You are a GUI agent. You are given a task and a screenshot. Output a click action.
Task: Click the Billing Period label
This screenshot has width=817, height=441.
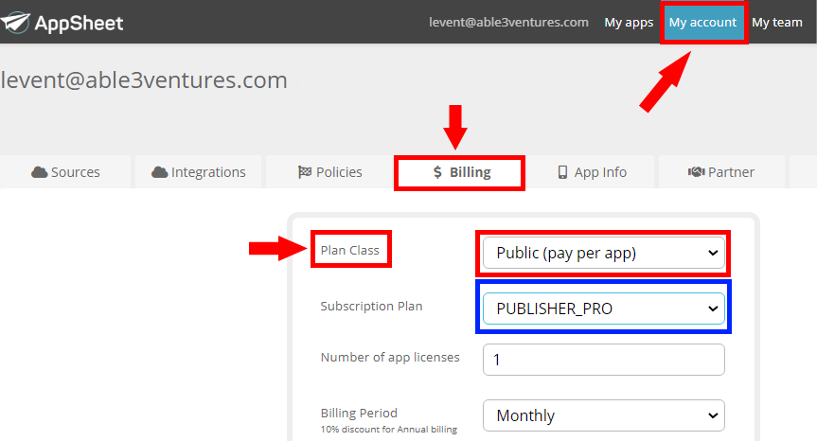point(359,413)
